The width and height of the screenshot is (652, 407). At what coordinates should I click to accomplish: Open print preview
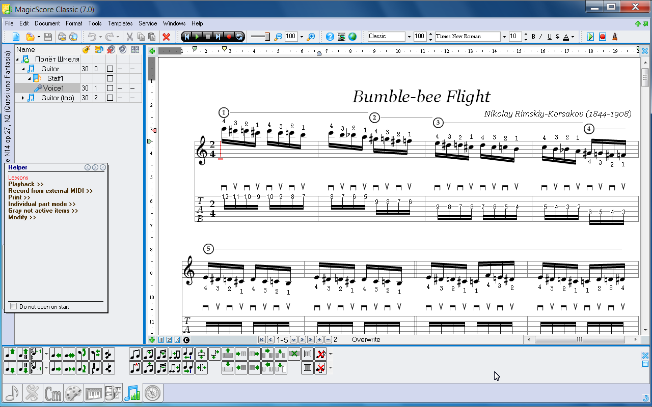[x=73, y=37]
